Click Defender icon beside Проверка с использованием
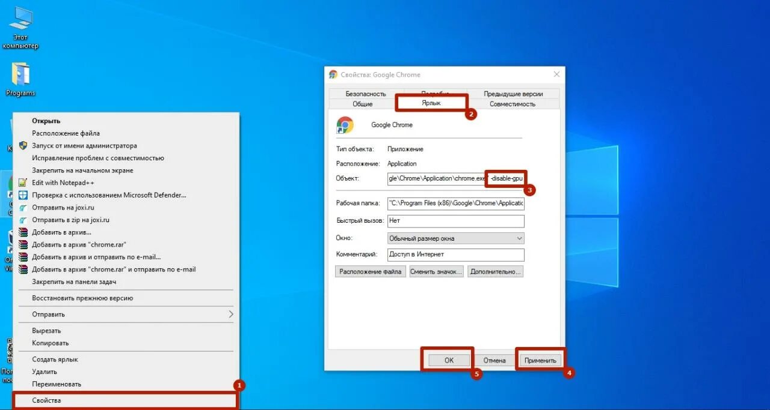 tap(23, 195)
